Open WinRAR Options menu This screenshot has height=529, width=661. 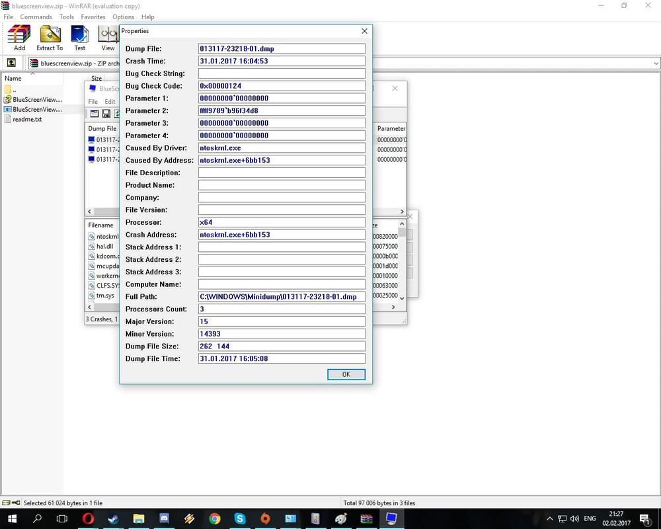[x=123, y=17]
